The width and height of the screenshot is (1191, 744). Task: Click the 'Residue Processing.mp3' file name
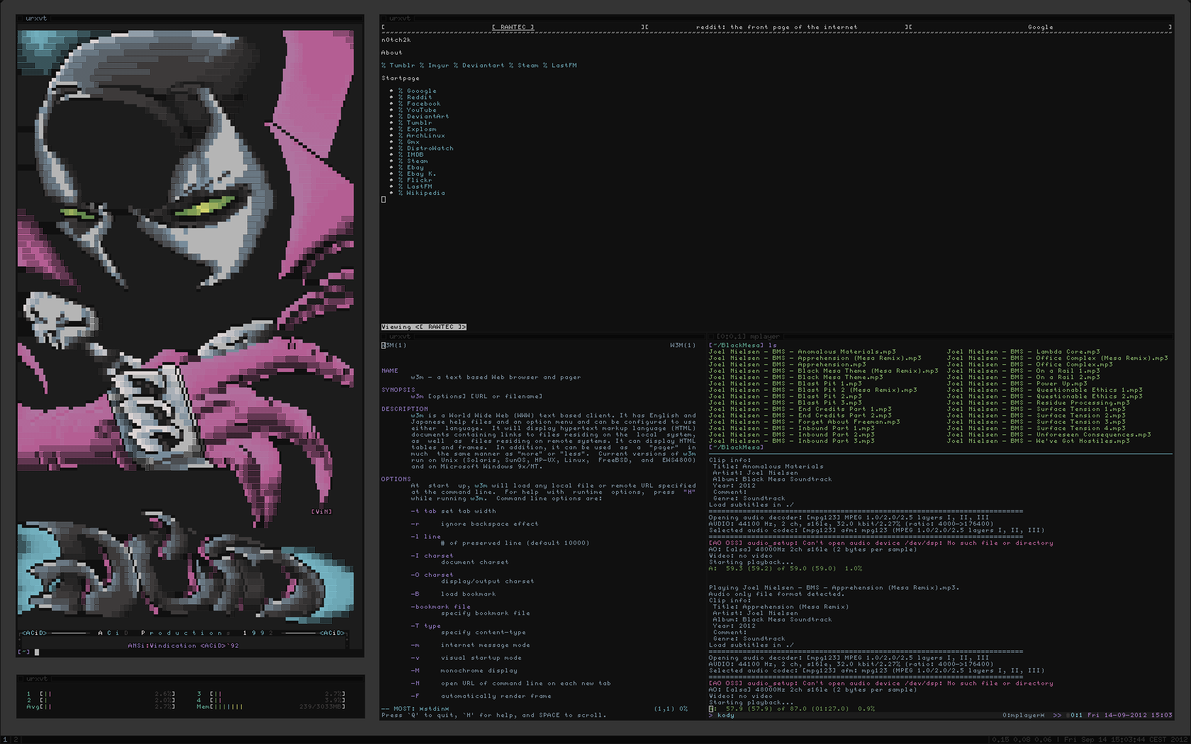tap(1083, 402)
